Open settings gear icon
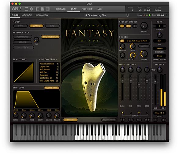 [31, 9]
